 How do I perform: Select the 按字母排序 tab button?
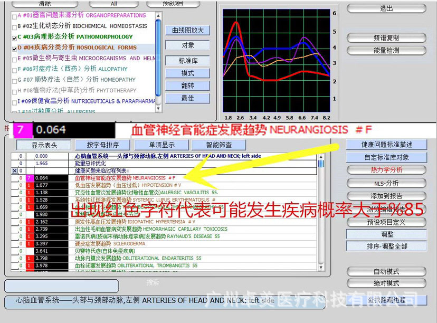103,145
